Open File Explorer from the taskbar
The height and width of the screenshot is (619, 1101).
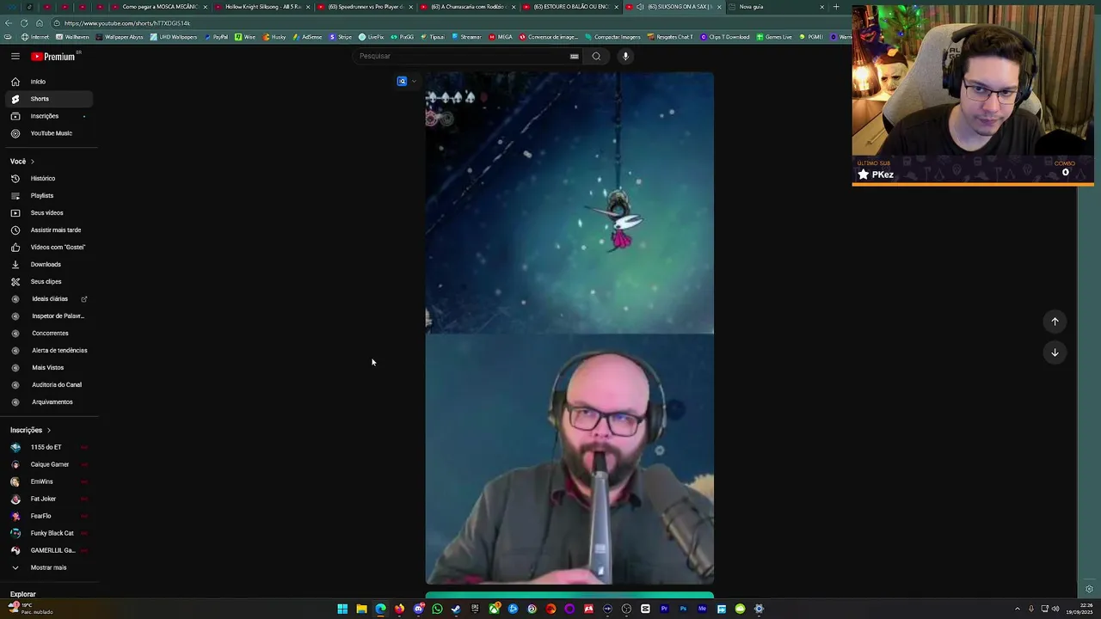click(x=361, y=609)
